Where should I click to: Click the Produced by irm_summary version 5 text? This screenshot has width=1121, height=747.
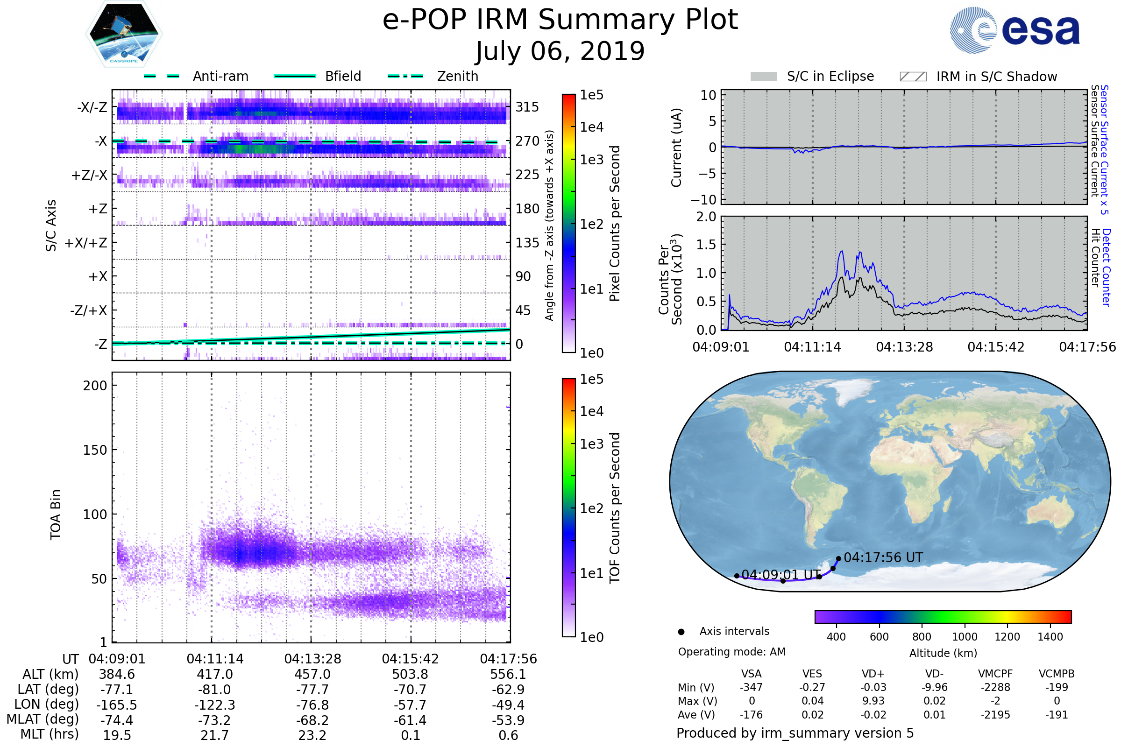795,733
